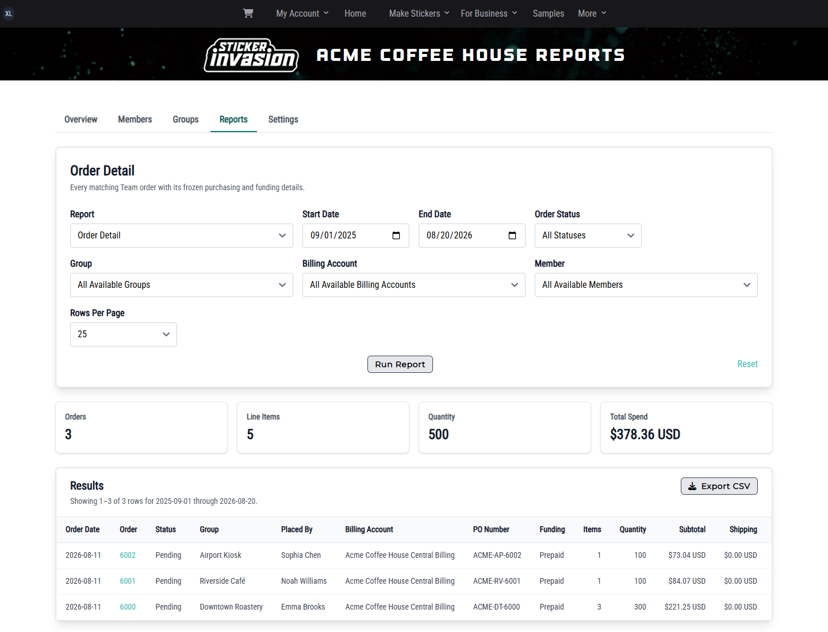
Task: Click the Orders summary card
Action: 141,427
